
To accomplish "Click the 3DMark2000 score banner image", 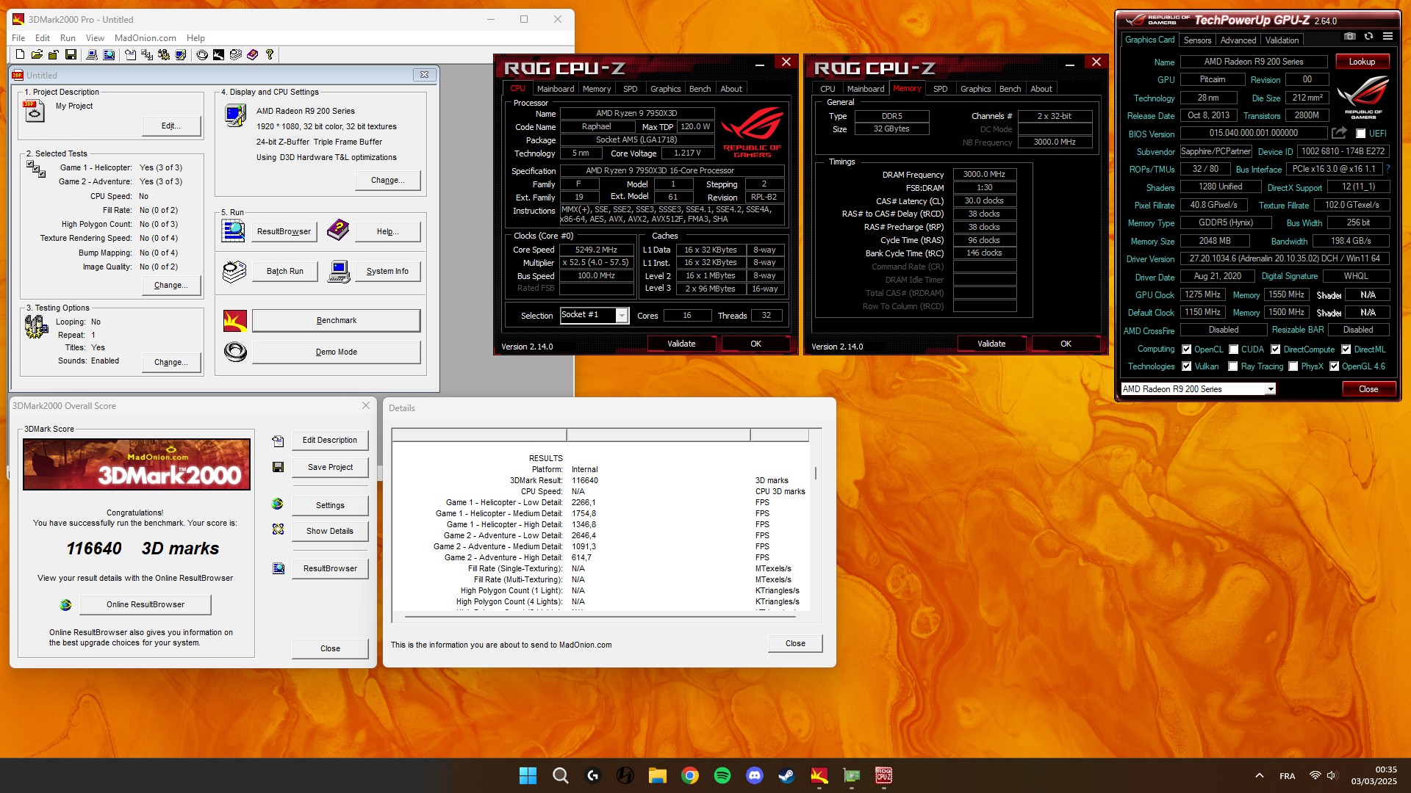I will [137, 464].
